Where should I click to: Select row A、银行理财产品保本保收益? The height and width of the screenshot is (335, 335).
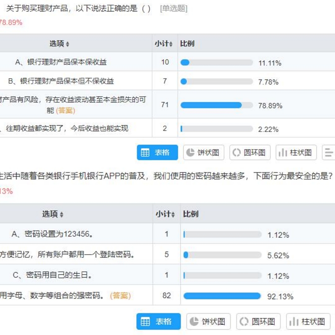point(61,62)
